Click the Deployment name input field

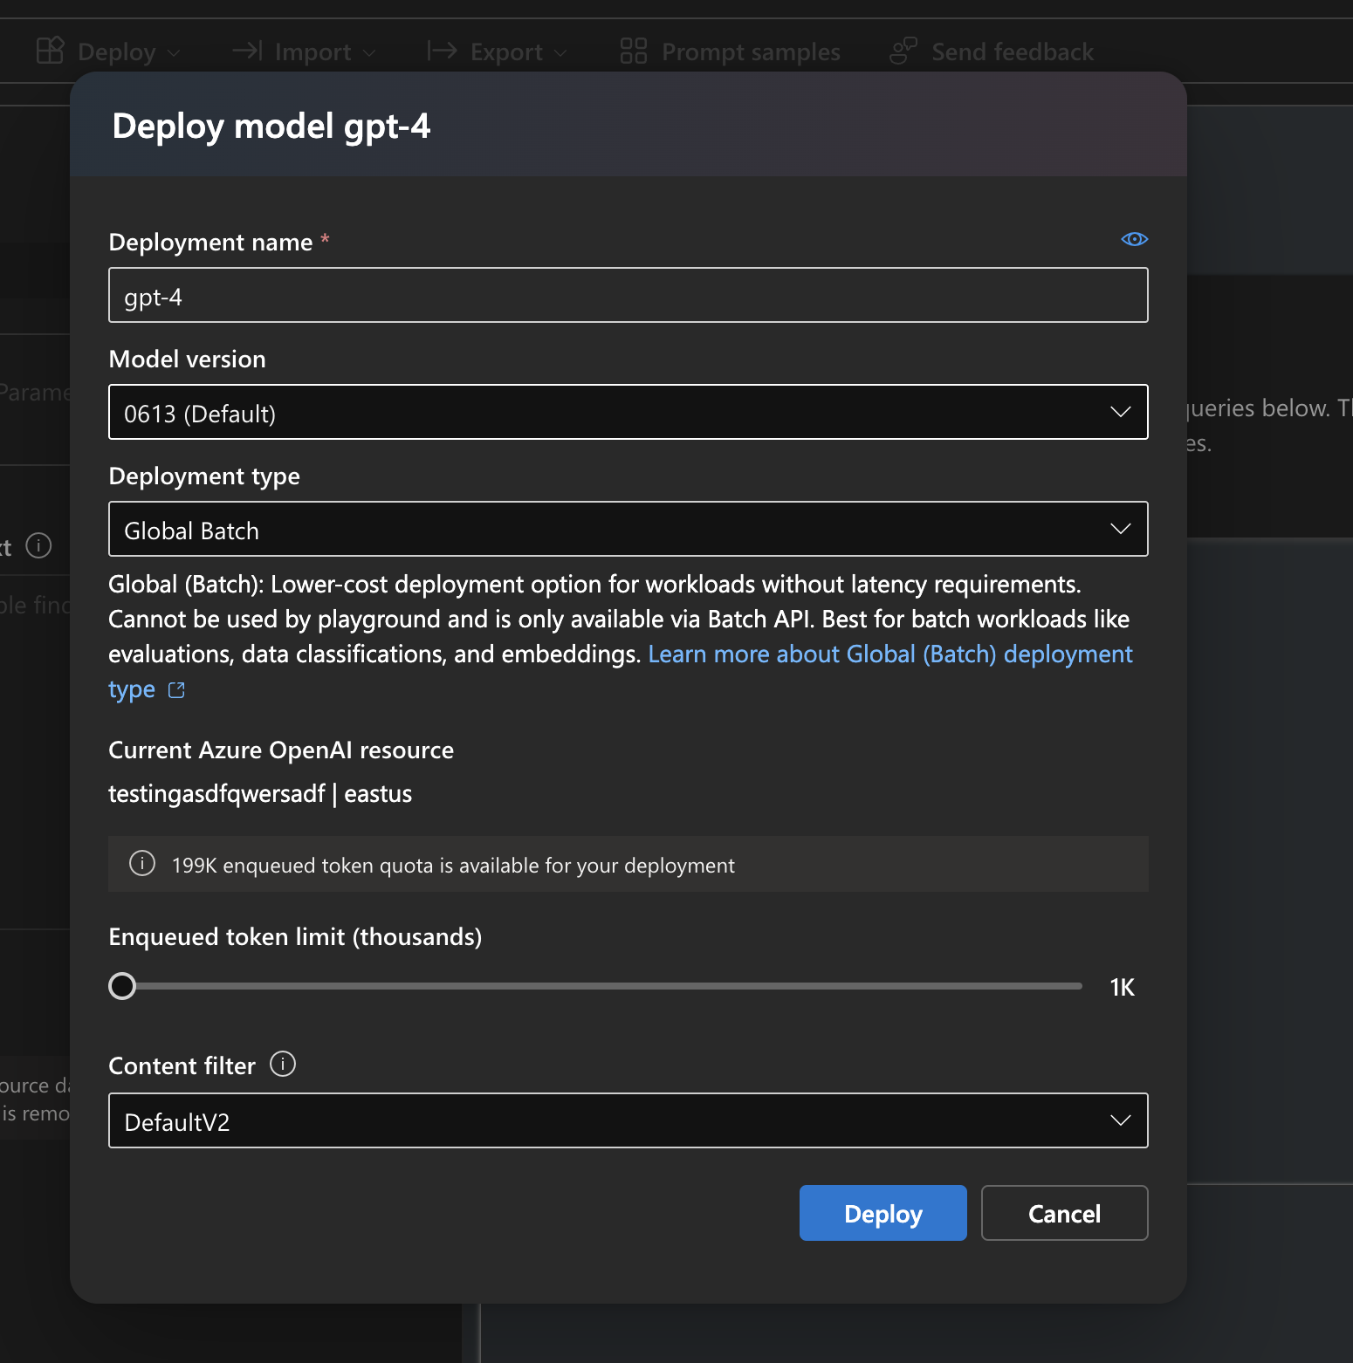628,295
